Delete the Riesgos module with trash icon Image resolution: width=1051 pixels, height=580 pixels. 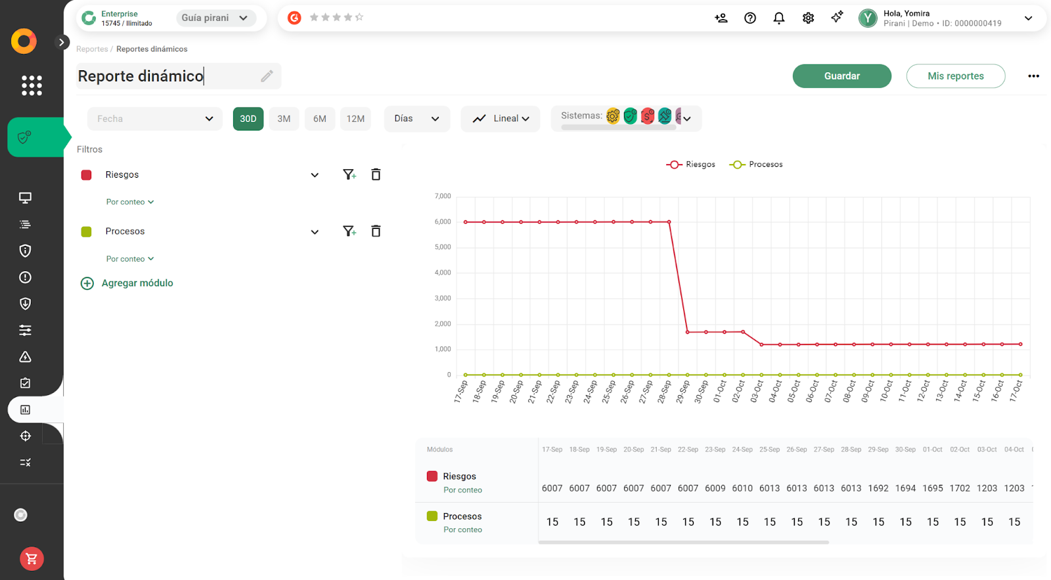point(376,175)
